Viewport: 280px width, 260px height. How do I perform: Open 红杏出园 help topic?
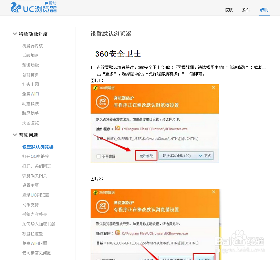[30, 84]
